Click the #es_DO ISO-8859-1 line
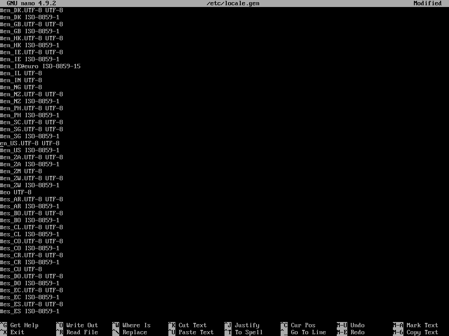The height and width of the screenshot is (336, 449). tap(30, 283)
